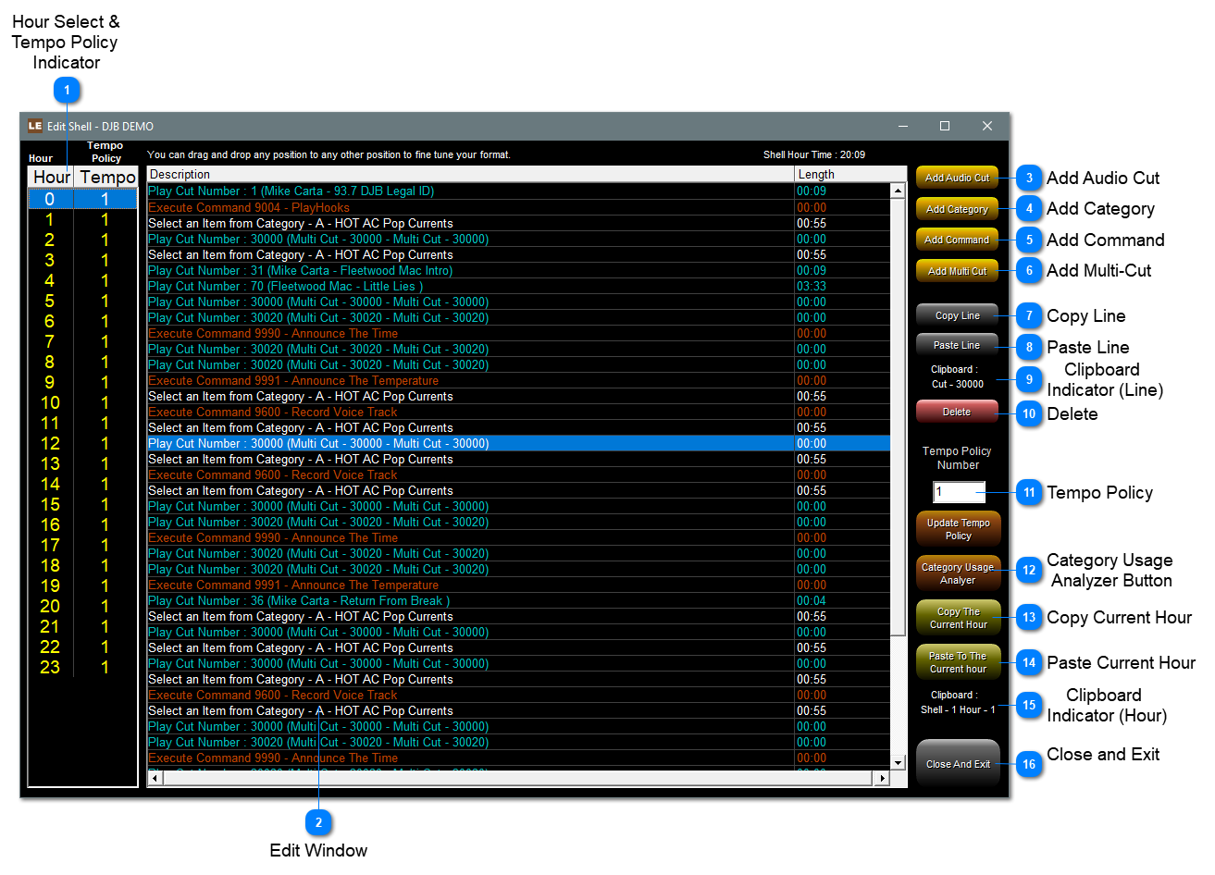Click the vertical scrollbar up arrow
Image resolution: width=1215 pixels, height=875 pixels.
pos(898,191)
